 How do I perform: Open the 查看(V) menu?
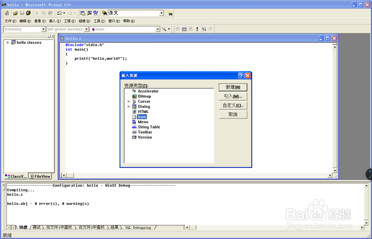40,21
